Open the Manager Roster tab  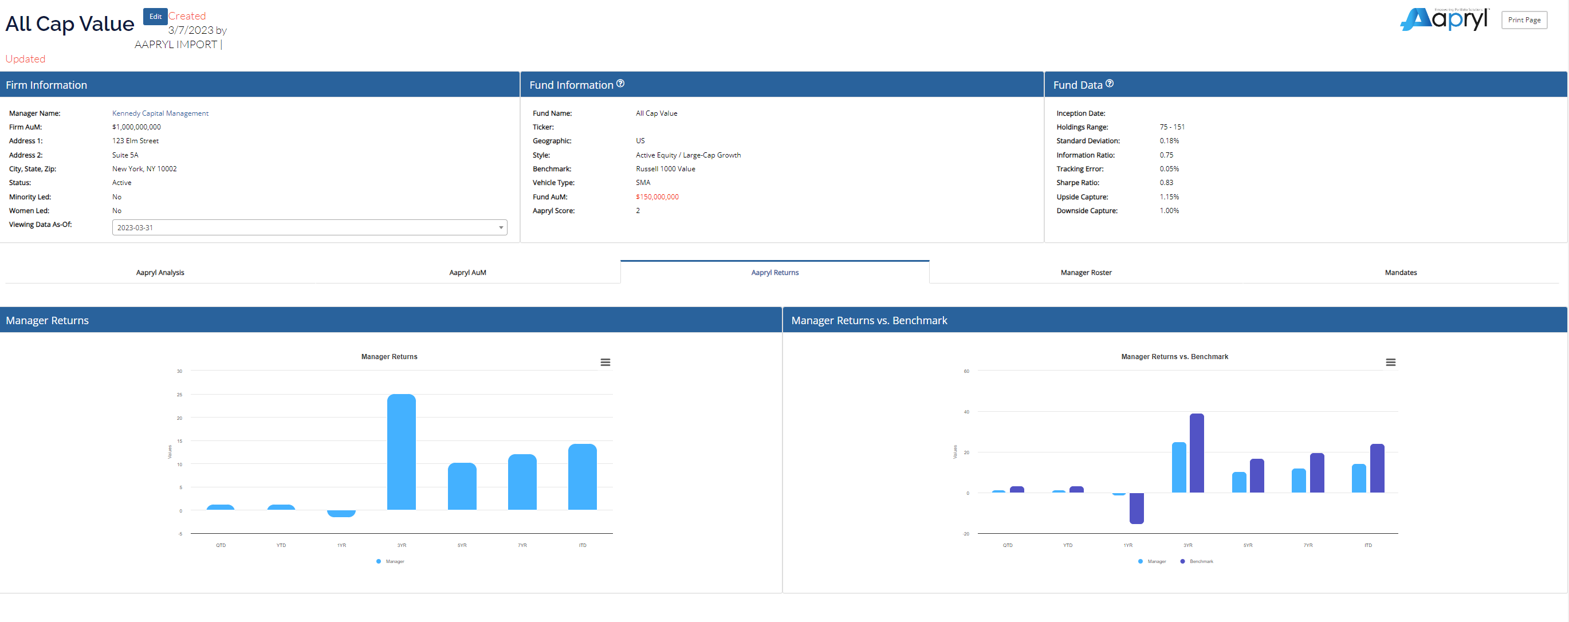1086,272
